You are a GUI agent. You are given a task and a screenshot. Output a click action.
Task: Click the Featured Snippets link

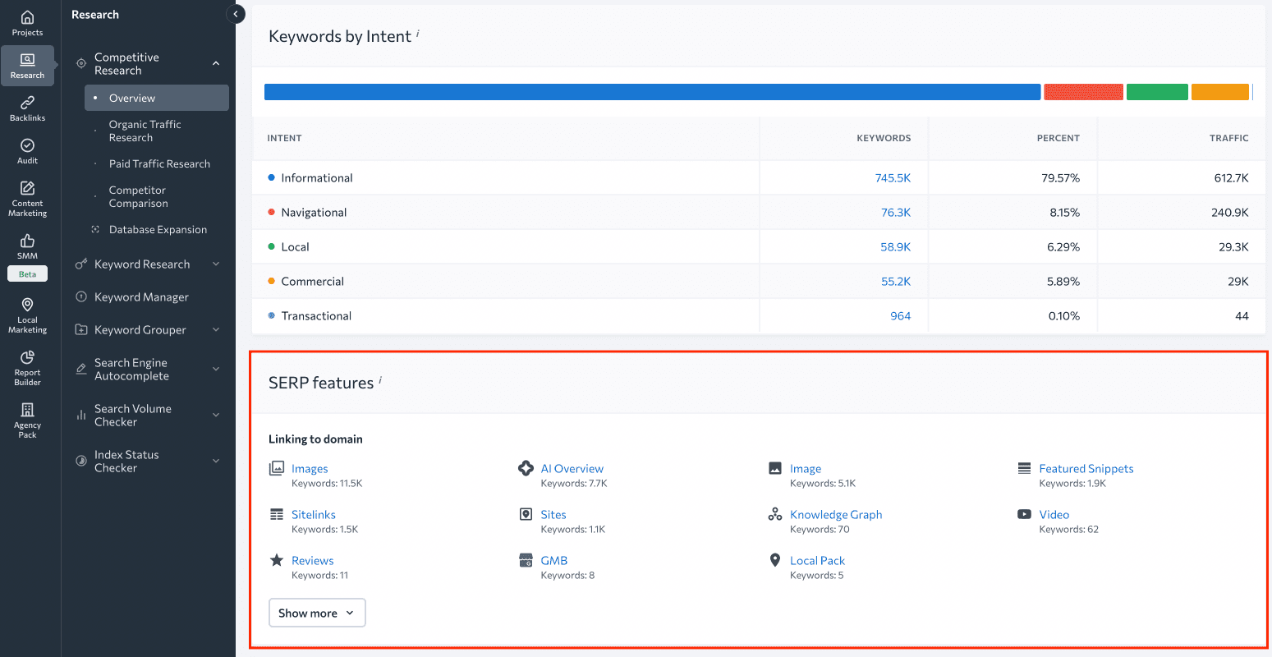[x=1086, y=468]
